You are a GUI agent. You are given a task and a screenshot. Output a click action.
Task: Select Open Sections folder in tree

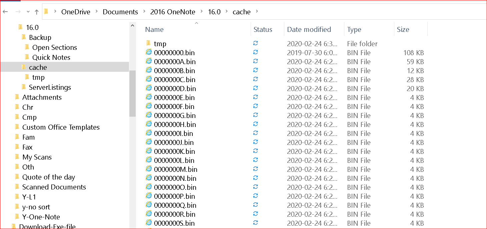(55, 47)
